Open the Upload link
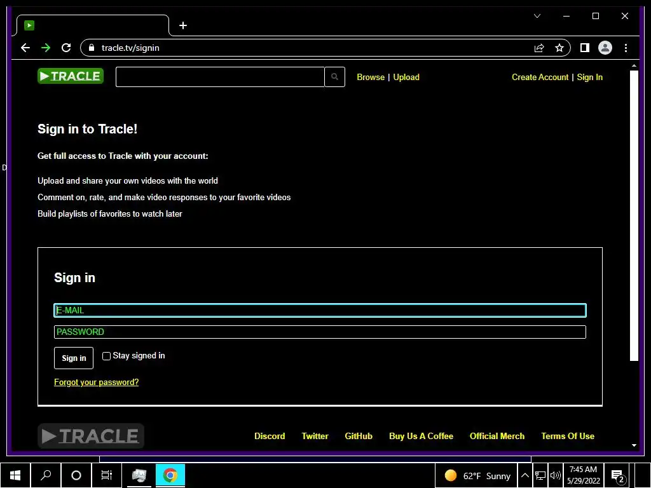The image size is (651, 488). (406, 77)
